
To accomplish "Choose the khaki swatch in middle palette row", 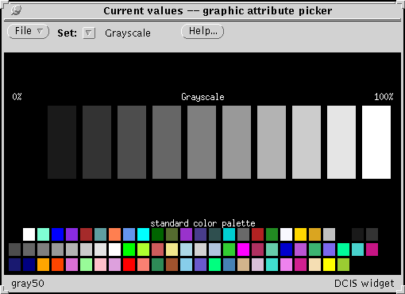I will (172, 250).
